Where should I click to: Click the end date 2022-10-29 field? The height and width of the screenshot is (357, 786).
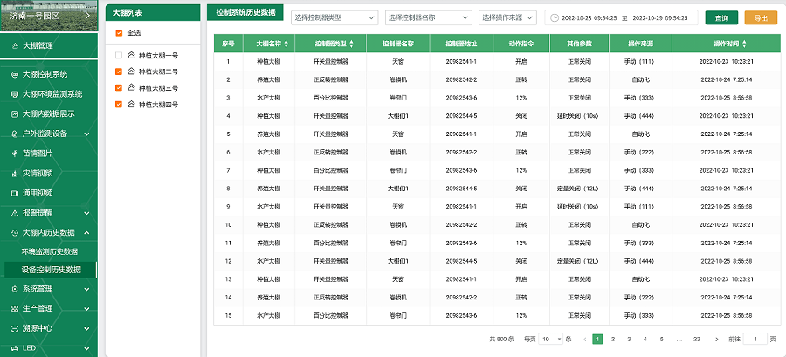tap(659, 17)
